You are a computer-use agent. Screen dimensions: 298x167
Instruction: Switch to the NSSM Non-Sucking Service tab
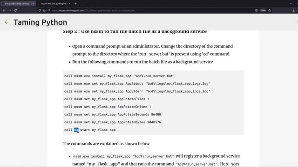pos(54,4)
